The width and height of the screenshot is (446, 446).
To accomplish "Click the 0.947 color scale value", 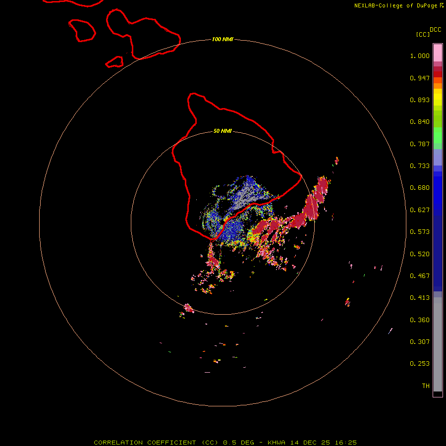I will [420, 78].
